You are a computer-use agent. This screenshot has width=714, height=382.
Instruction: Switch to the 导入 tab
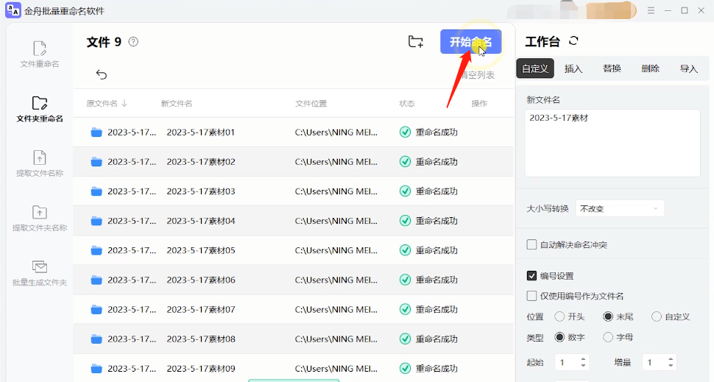coord(688,68)
